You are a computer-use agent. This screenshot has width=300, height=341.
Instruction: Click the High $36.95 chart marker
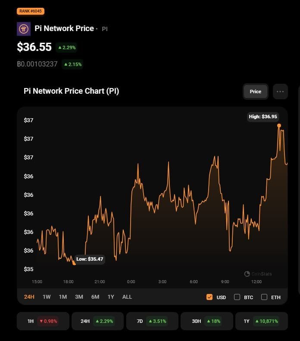pyautogui.click(x=279, y=125)
